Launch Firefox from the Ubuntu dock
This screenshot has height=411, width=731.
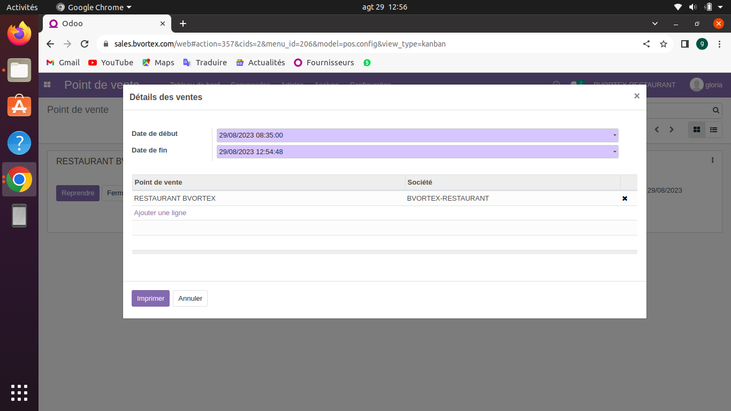click(19, 34)
